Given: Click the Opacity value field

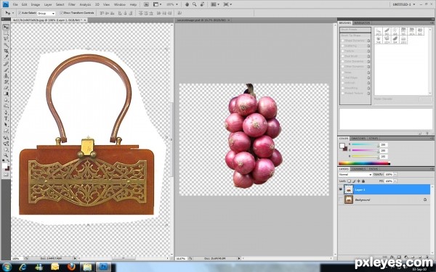Looking at the screenshot, I should pos(389,175).
